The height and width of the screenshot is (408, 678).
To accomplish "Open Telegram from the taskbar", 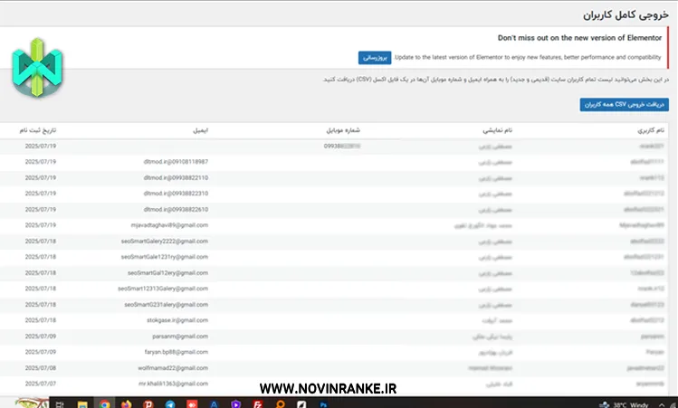I will click(170, 403).
